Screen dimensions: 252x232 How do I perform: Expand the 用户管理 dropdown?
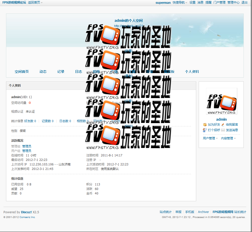click(x=210, y=138)
